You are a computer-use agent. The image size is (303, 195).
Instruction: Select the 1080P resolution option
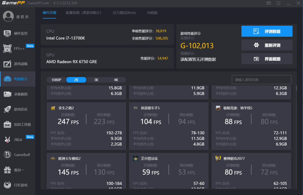pyautogui.click(x=56, y=80)
